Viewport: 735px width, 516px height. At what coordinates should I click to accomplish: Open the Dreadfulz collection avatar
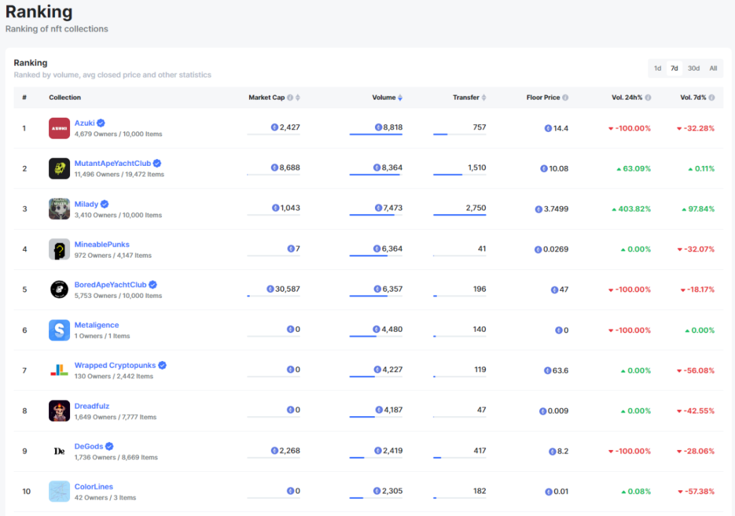(x=59, y=411)
